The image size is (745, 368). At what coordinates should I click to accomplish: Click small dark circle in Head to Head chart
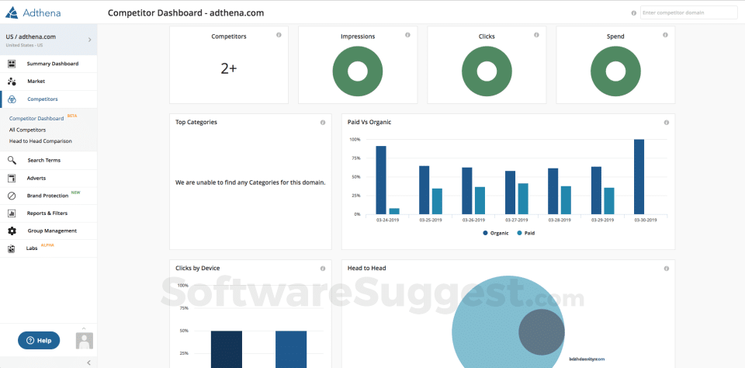coord(542,332)
